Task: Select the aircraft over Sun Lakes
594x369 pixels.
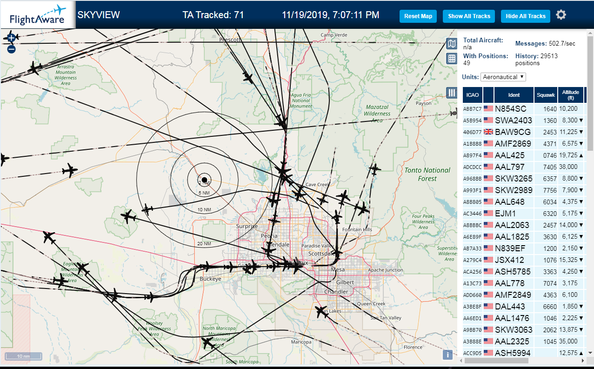Action: click(x=321, y=312)
